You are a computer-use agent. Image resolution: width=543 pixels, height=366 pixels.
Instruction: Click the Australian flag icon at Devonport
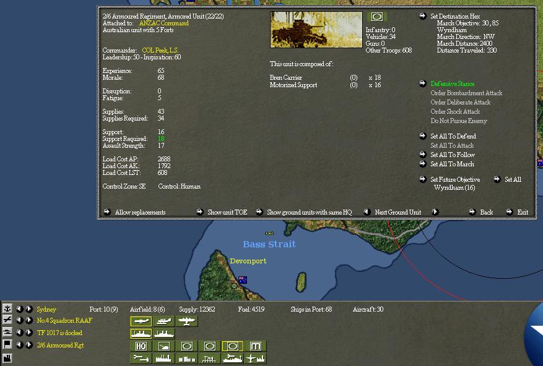tap(243, 280)
